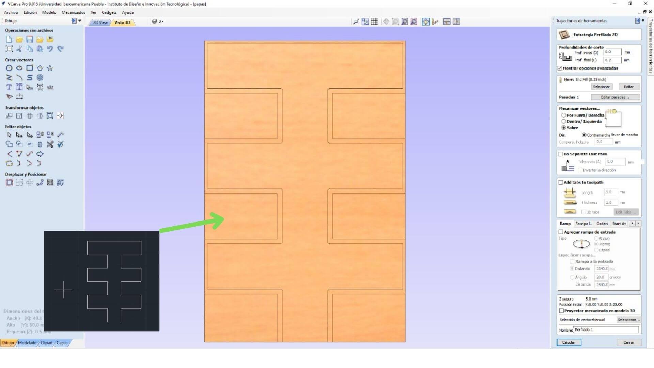The height and width of the screenshot is (368, 654).
Task: Toggle the grid display in the view toolbar
Action: coord(374,21)
